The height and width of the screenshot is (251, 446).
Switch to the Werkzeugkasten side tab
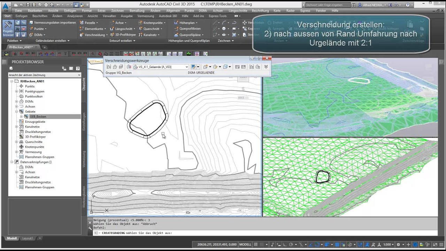coord(84,197)
